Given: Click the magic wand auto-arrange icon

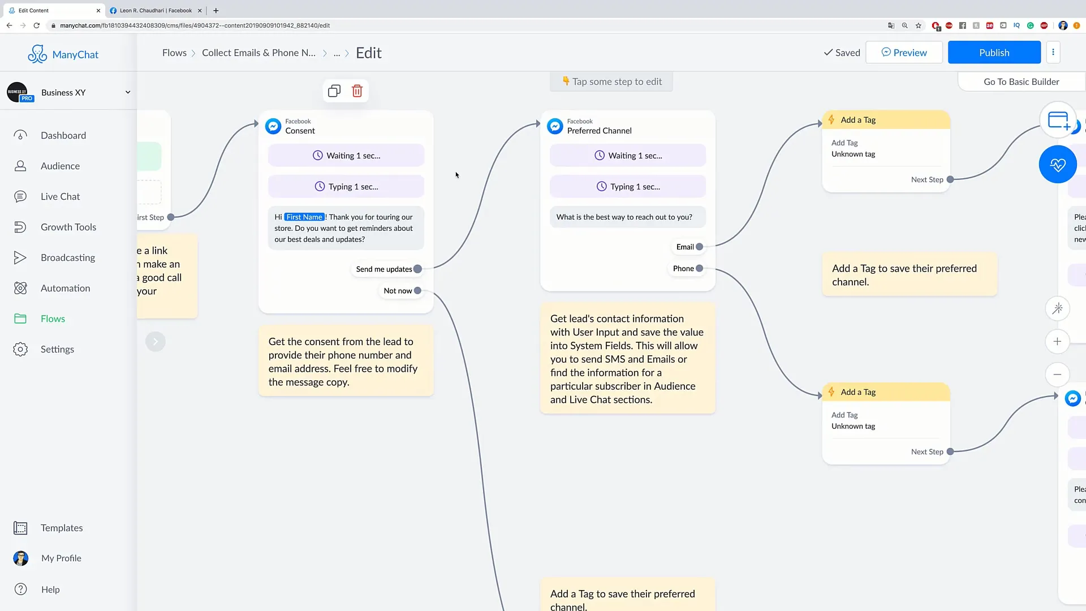Looking at the screenshot, I should point(1057,308).
